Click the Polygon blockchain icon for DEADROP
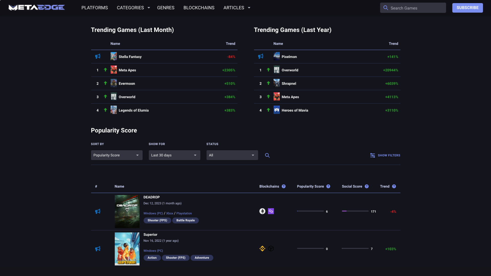Screen dimensions: 491x276 271,211
